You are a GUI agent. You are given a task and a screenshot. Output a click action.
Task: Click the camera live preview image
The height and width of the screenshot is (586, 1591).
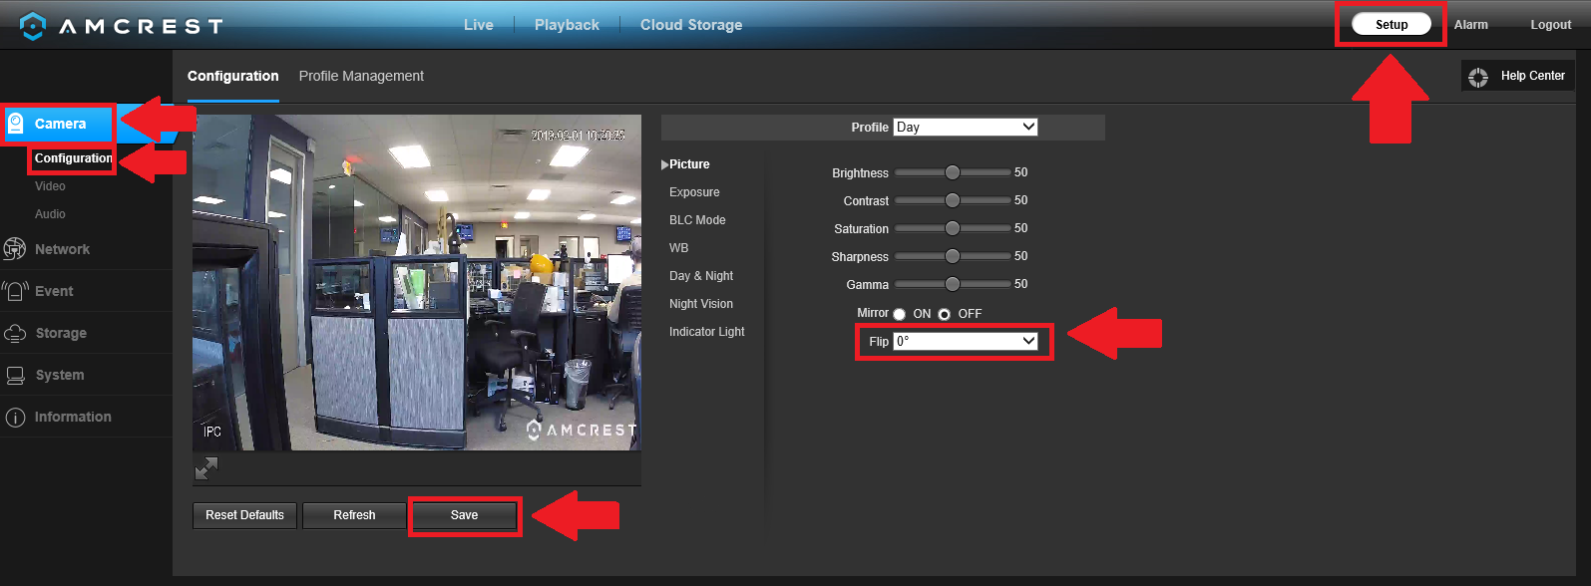click(x=417, y=282)
